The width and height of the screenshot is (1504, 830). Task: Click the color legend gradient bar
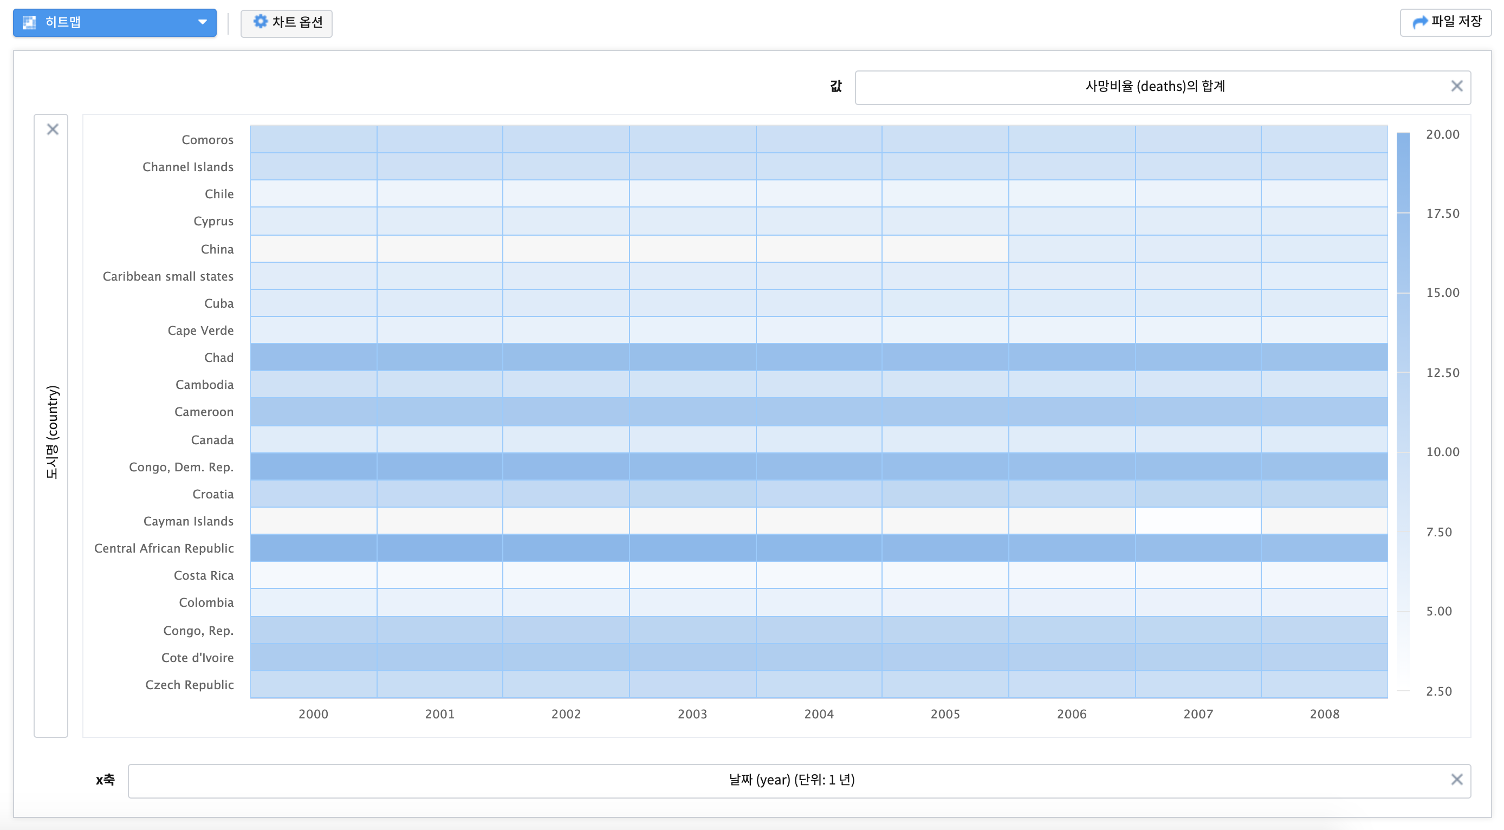tap(1403, 412)
